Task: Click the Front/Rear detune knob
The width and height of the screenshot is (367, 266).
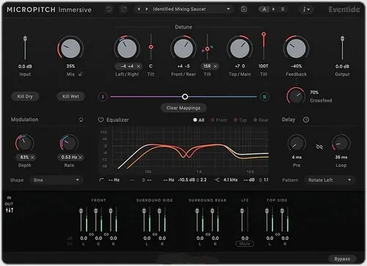Action: click(183, 48)
